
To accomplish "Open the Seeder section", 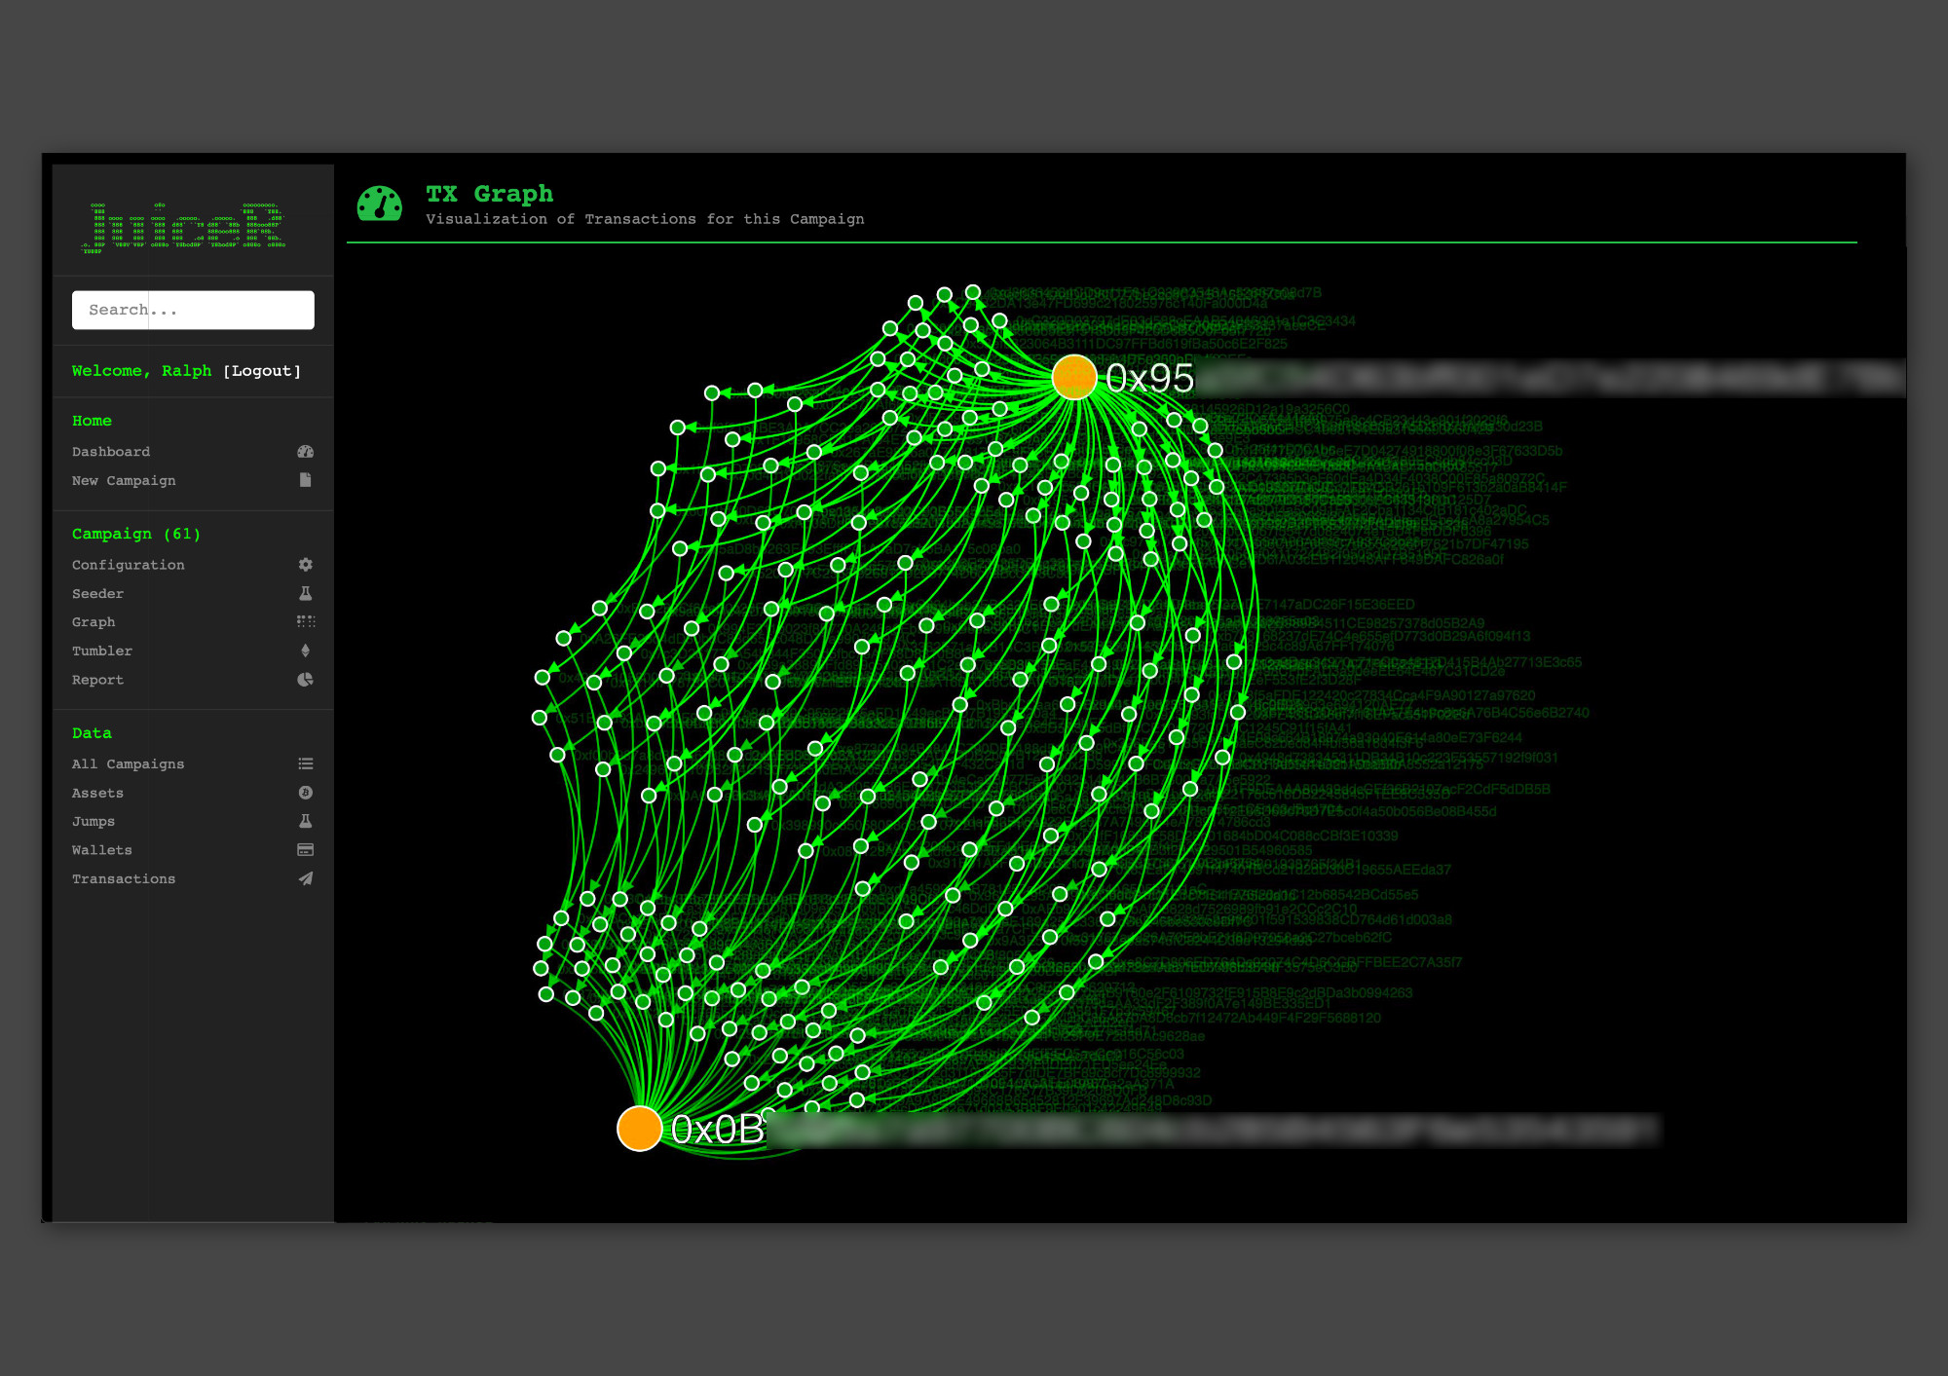I will coord(97,594).
